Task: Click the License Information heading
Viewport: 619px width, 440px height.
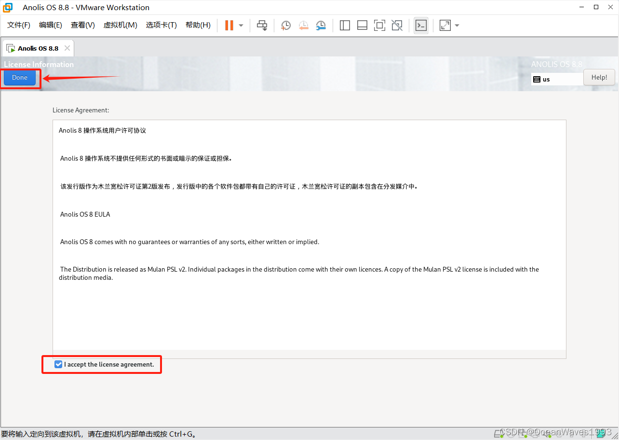Action: coord(39,64)
